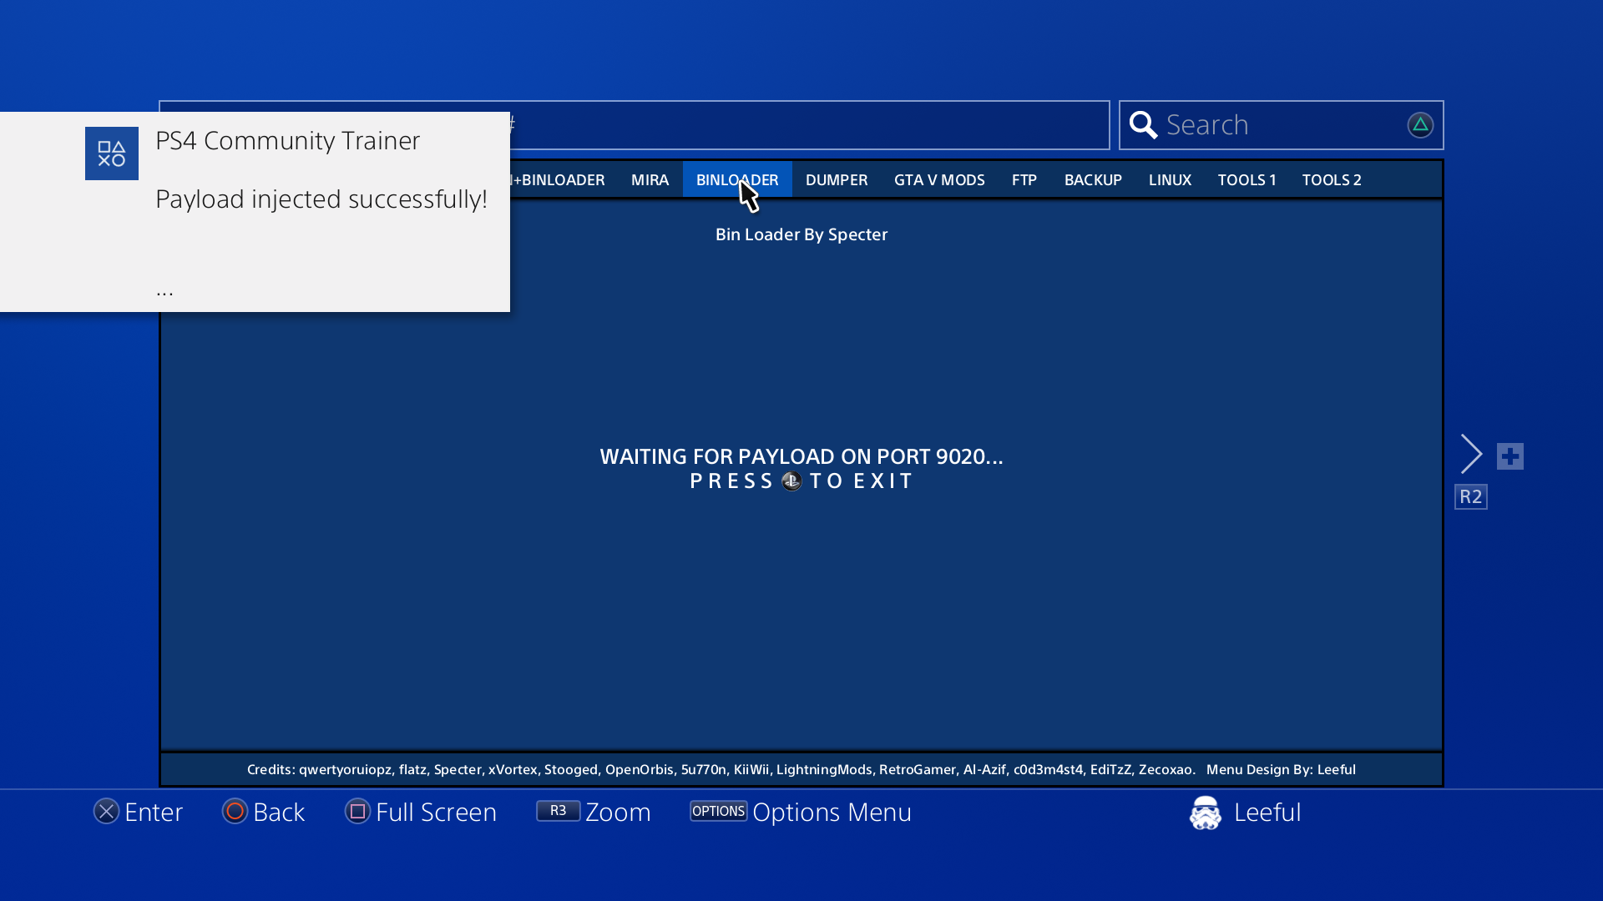Screen dimensions: 1603x901
Task: Click the PS4 Community Trainer notification icon
Action: pos(112,154)
